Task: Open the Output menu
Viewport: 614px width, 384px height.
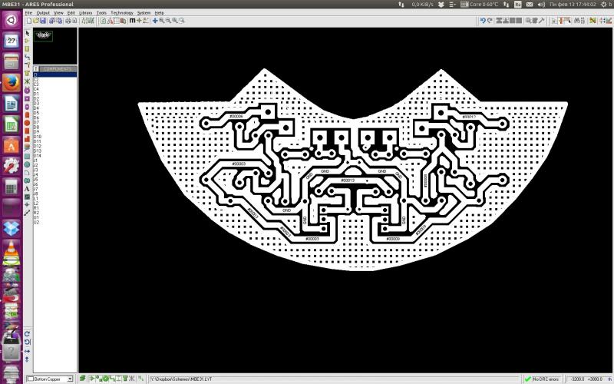Action: tap(43, 13)
